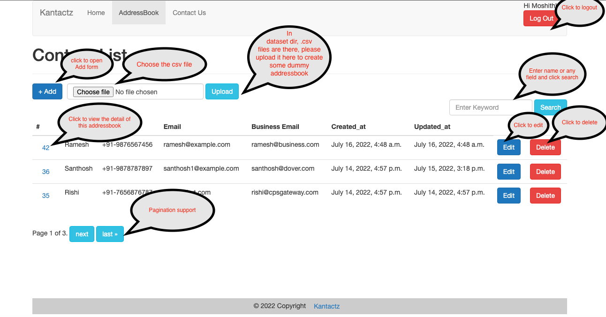Open contact 35's detail page
The width and height of the screenshot is (606, 317).
(45, 196)
